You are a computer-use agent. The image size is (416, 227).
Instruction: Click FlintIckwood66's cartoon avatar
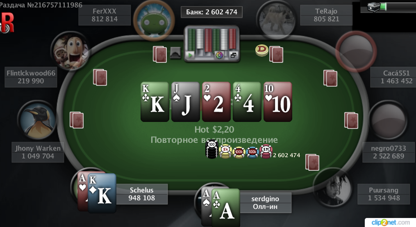tap(70, 51)
